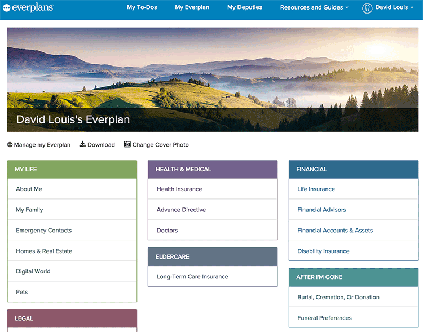Click the David Louis profile avatar icon
This screenshot has height=332, width=423.
tap(367, 8)
